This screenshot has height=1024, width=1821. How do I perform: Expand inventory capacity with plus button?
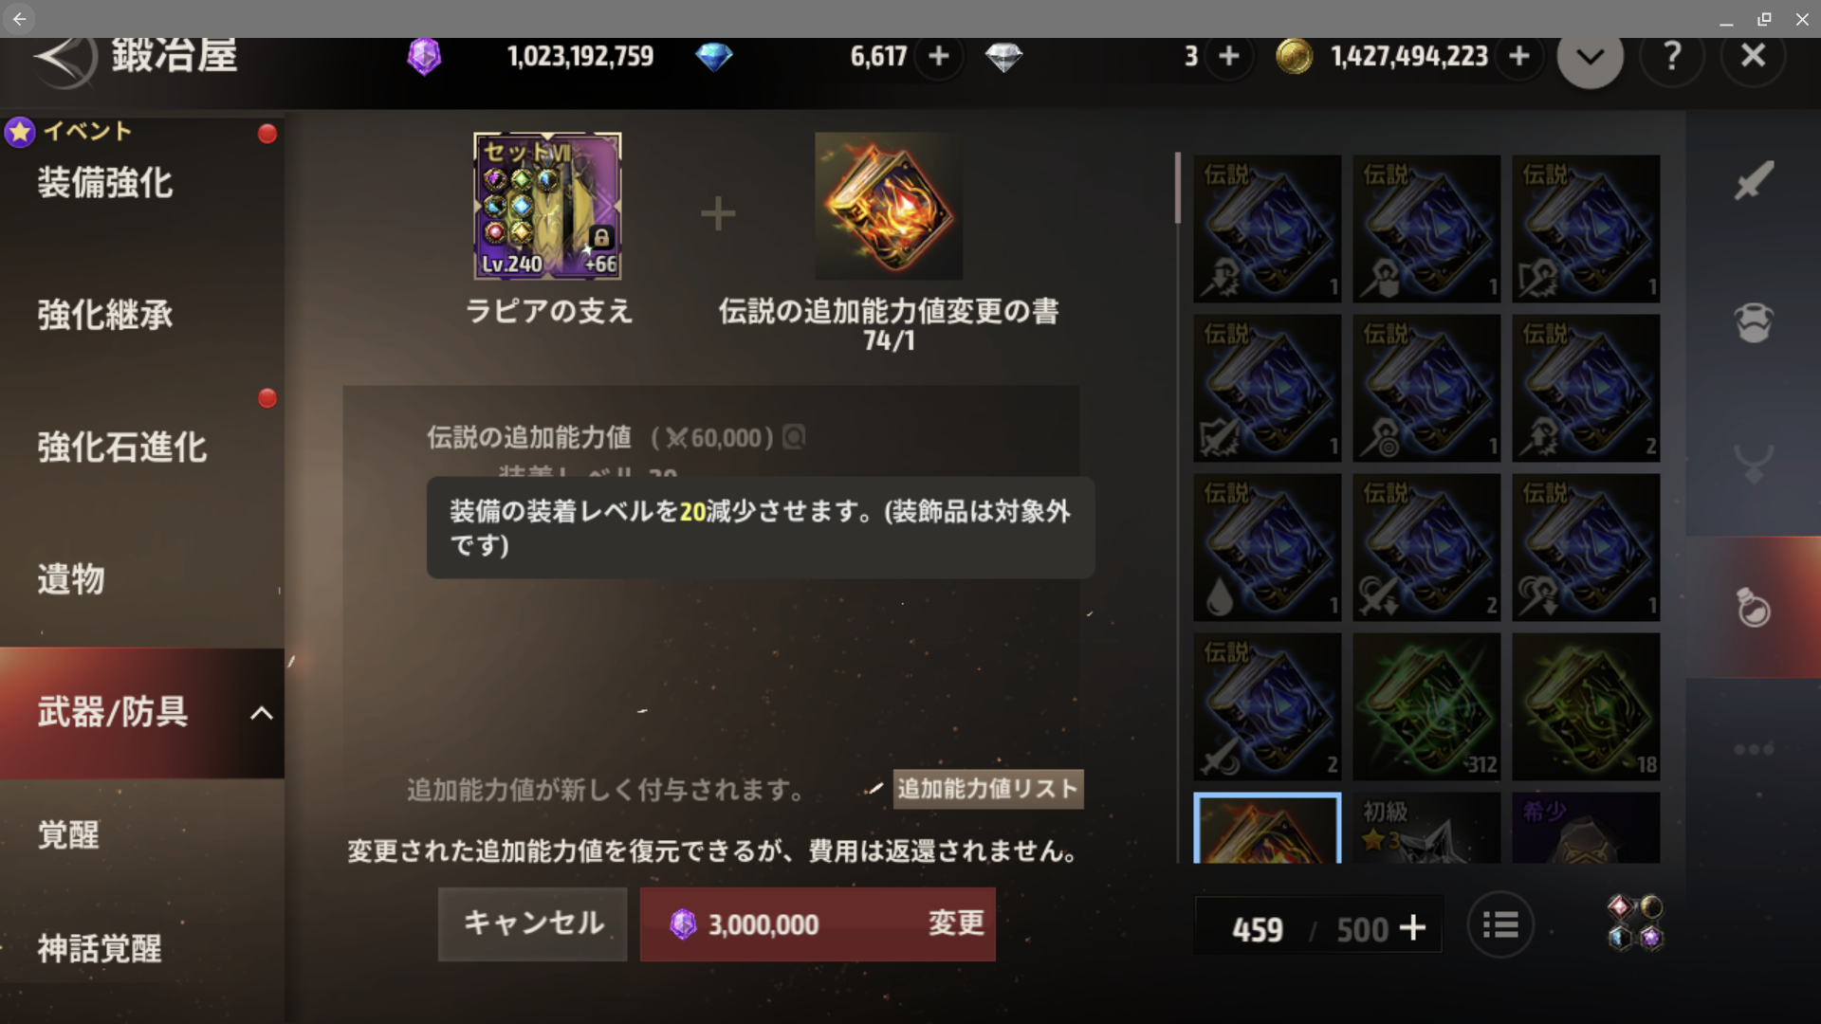pyautogui.click(x=1412, y=927)
